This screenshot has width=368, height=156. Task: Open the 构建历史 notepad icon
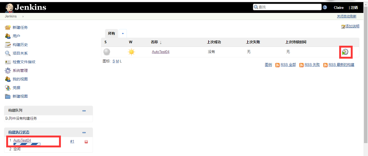[8, 45]
